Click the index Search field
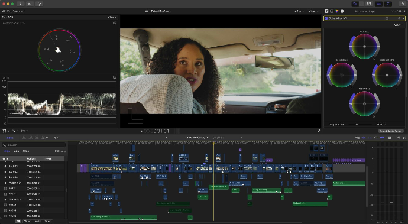This screenshot has width=408, height=224. 34,145
